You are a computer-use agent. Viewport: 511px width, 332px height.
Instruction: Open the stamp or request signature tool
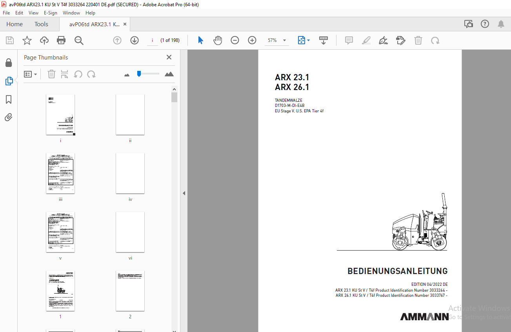(x=400, y=40)
